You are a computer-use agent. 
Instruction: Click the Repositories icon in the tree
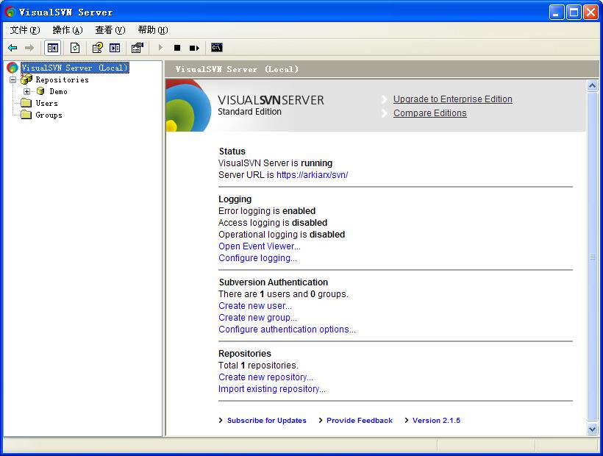click(x=26, y=79)
